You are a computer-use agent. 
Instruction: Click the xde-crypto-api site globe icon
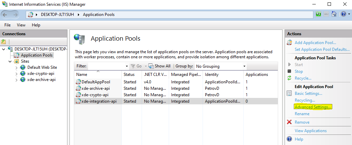coord(23,74)
